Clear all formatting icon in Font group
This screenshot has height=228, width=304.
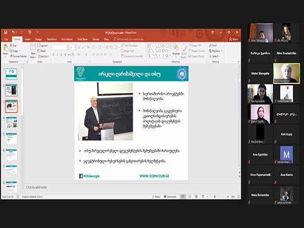point(88,47)
